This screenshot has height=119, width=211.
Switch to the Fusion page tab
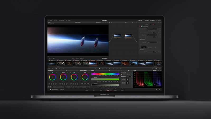[101, 89]
